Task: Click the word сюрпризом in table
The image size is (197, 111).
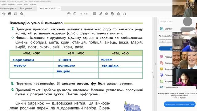Action: pyautogui.click(x=23, y=60)
